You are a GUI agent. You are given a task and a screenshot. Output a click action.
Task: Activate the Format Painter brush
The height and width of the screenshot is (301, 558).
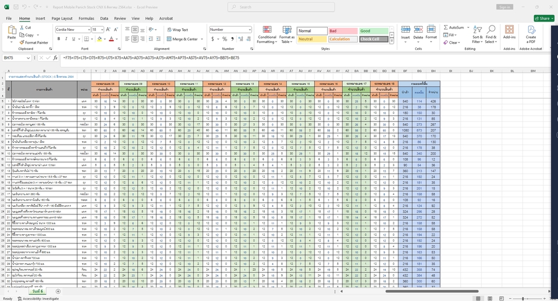tap(34, 42)
